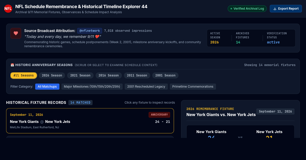
Task: Click Showing 14 memorial fixtures text
Action: (270, 65)
